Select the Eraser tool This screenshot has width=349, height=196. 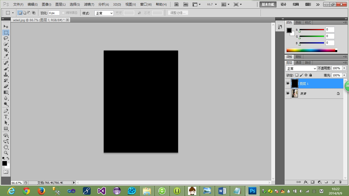coord(6,86)
